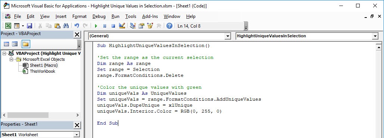384x138 pixels.
Task: Collapse the VBAProject tree node
Action: [4, 53]
